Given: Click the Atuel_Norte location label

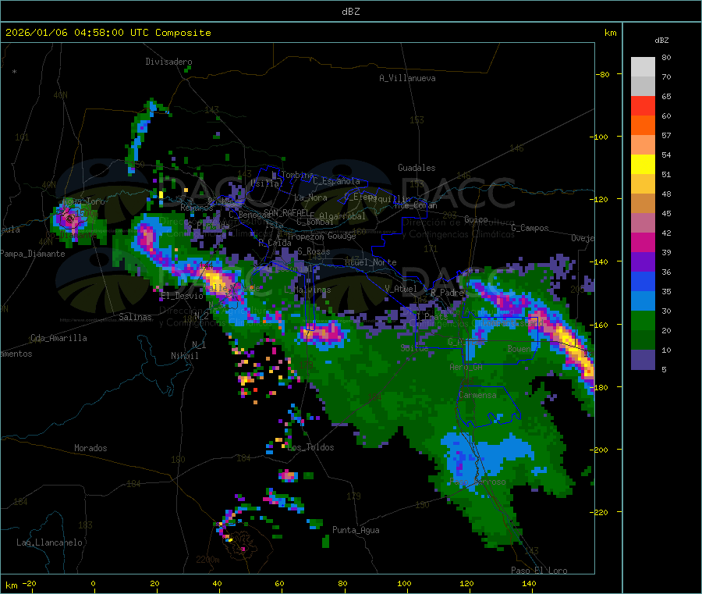Looking at the screenshot, I should point(370,262).
